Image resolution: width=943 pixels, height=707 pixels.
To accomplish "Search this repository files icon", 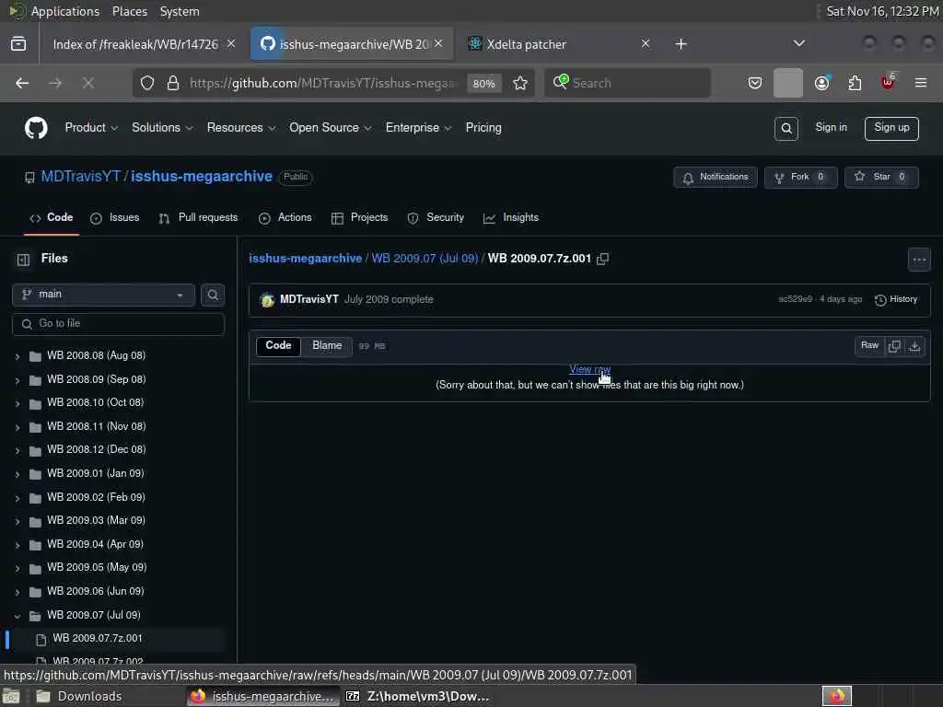I will point(213,295).
